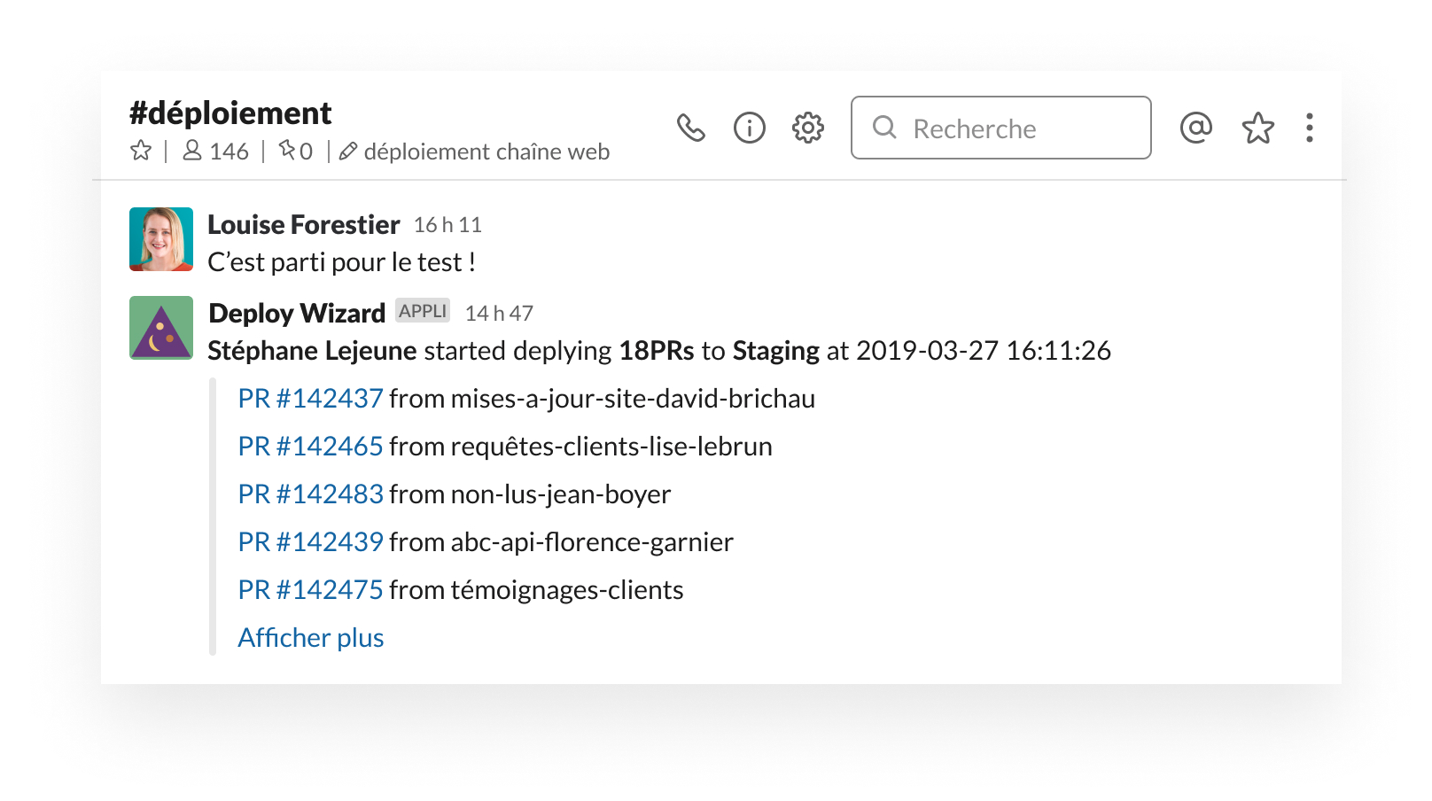The width and height of the screenshot is (1432, 801).
Task: Open link PR #142465
Action: 310,447
